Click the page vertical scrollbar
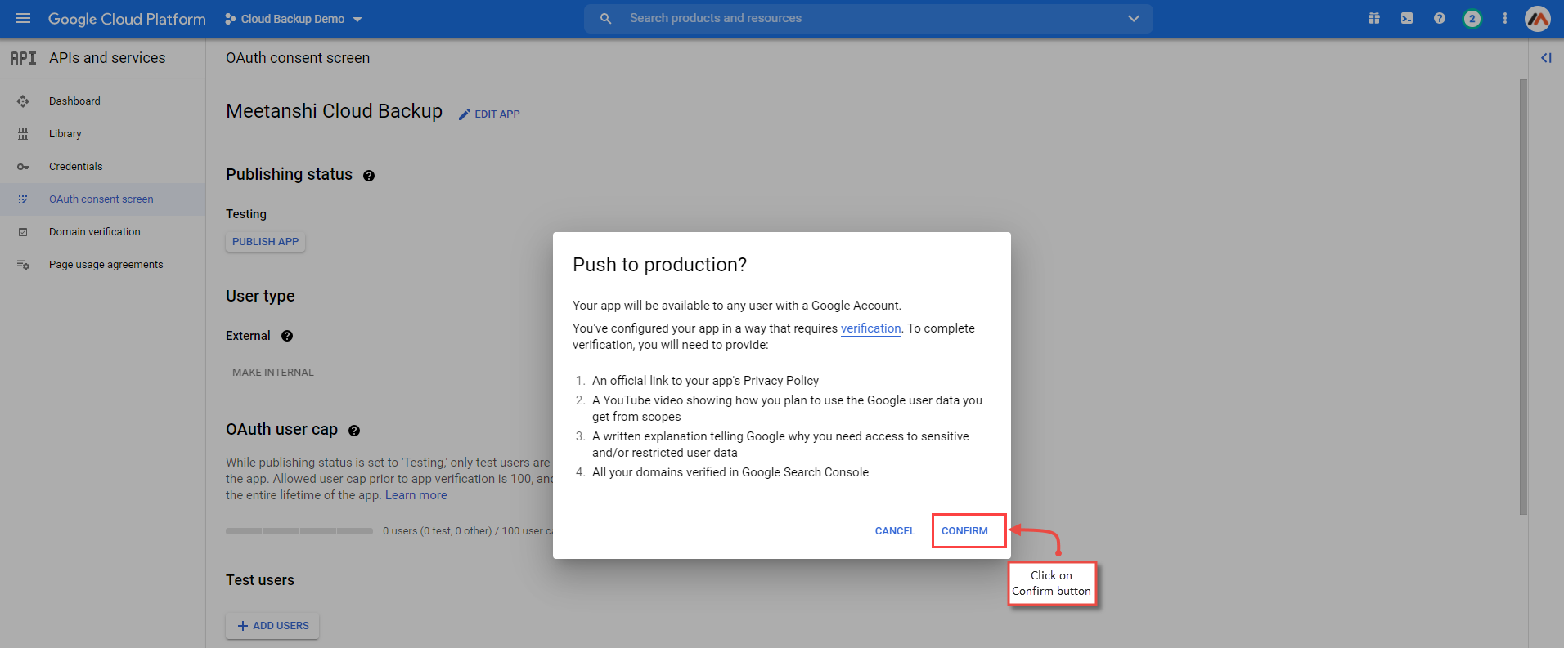 click(1523, 297)
